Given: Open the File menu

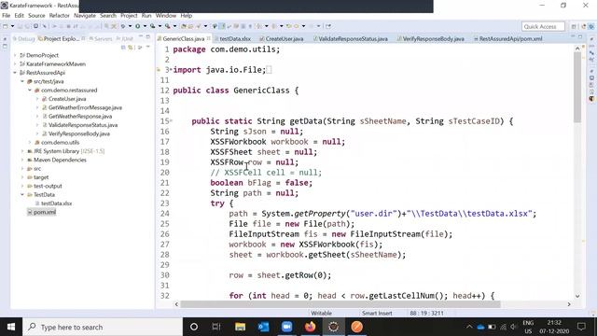Looking at the screenshot, I should coord(7,16).
